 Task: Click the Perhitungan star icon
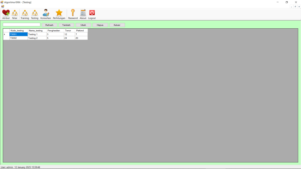tap(59, 13)
